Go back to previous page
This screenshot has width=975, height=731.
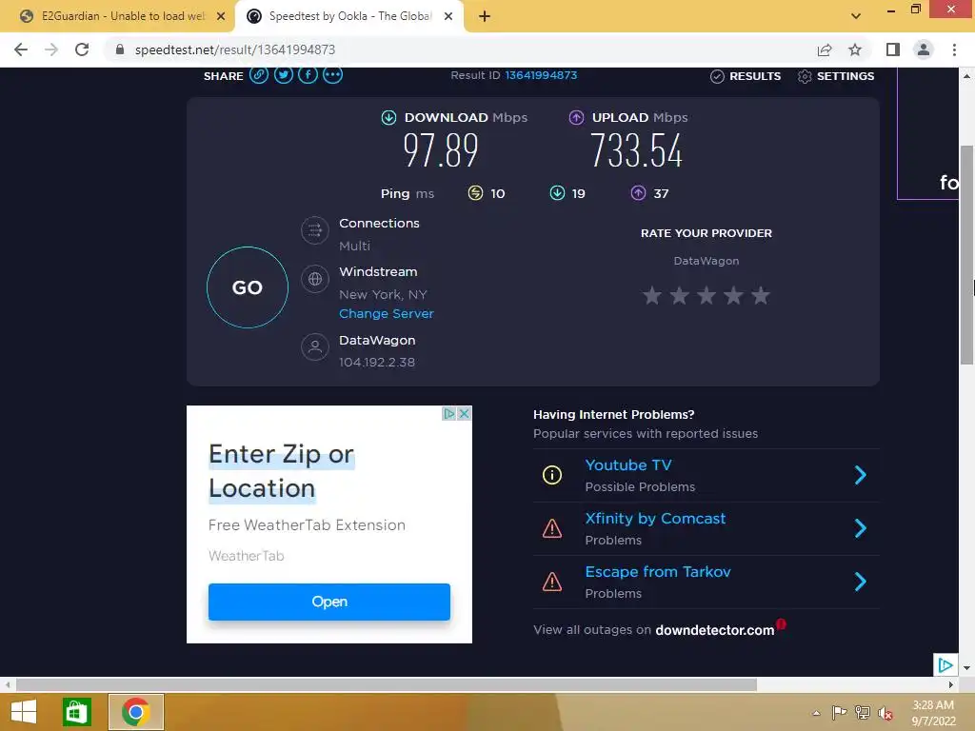click(21, 49)
